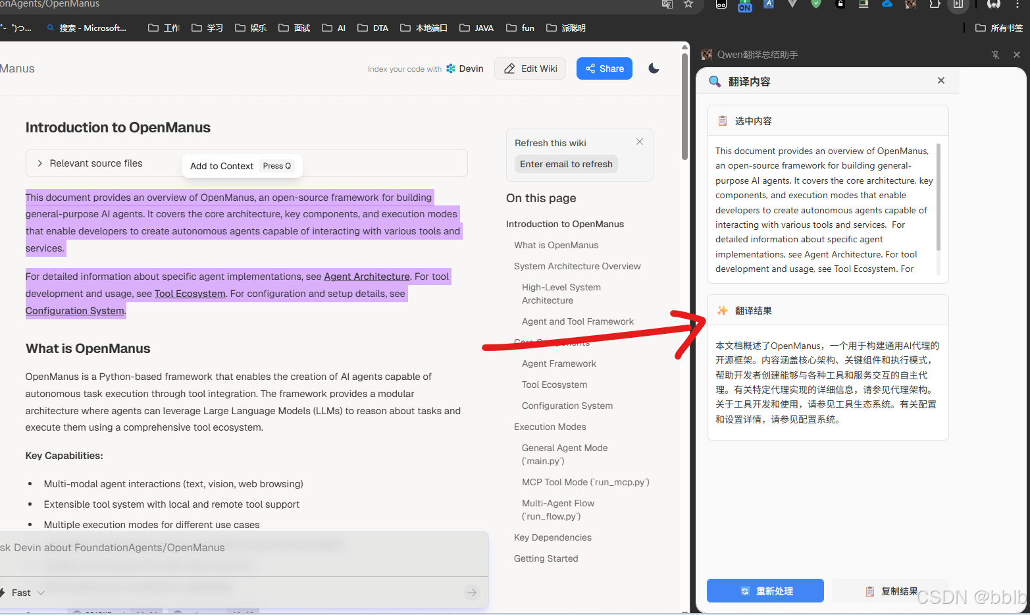Viewport: 1030px width, 615px height.
Task: Jump to Multi-Agent Flow ('run_flow.py') in outline
Action: tap(558, 510)
